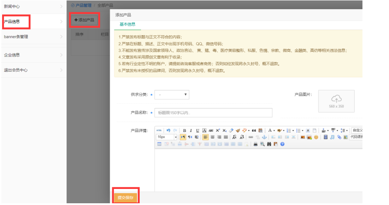This screenshot has height=205, width=389.
Task: Apply underline formatting in editor toolbar
Action: click(198, 130)
